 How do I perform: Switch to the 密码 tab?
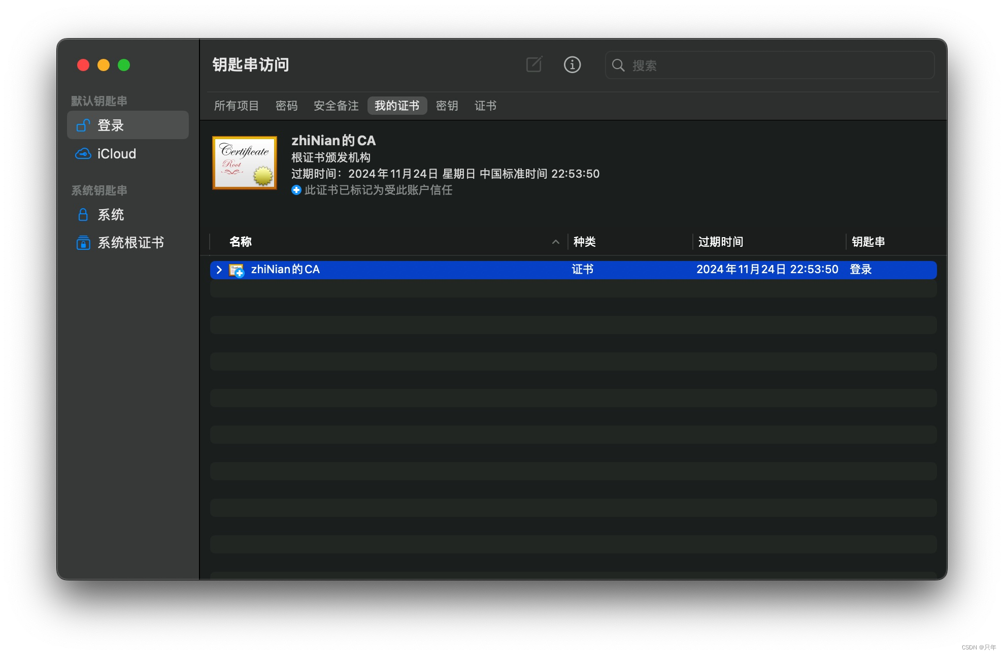pyautogui.click(x=286, y=106)
